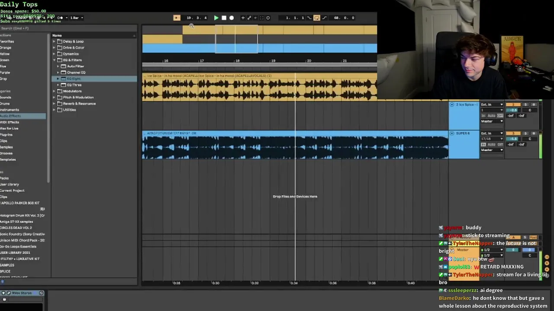Viewport: 554px width, 311px height.
Task: Expand the EQ Three device presets
Action: coord(58,85)
